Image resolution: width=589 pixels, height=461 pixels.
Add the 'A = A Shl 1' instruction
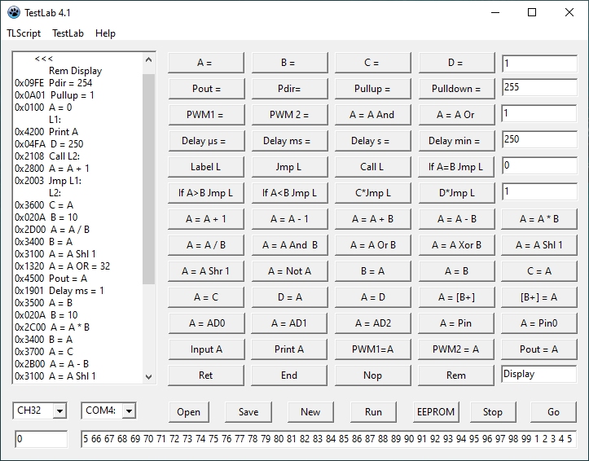click(538, 245)
